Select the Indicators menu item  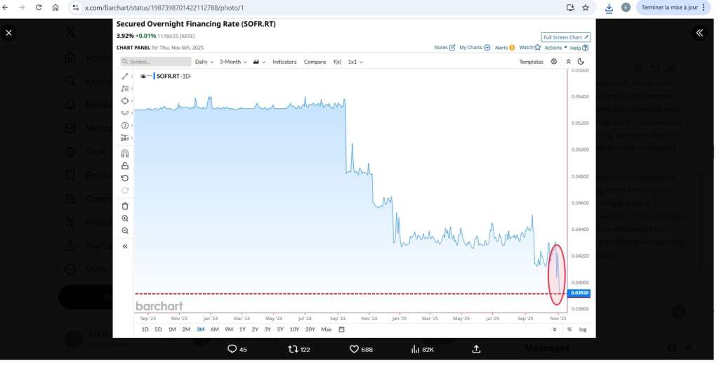(284, 62)
